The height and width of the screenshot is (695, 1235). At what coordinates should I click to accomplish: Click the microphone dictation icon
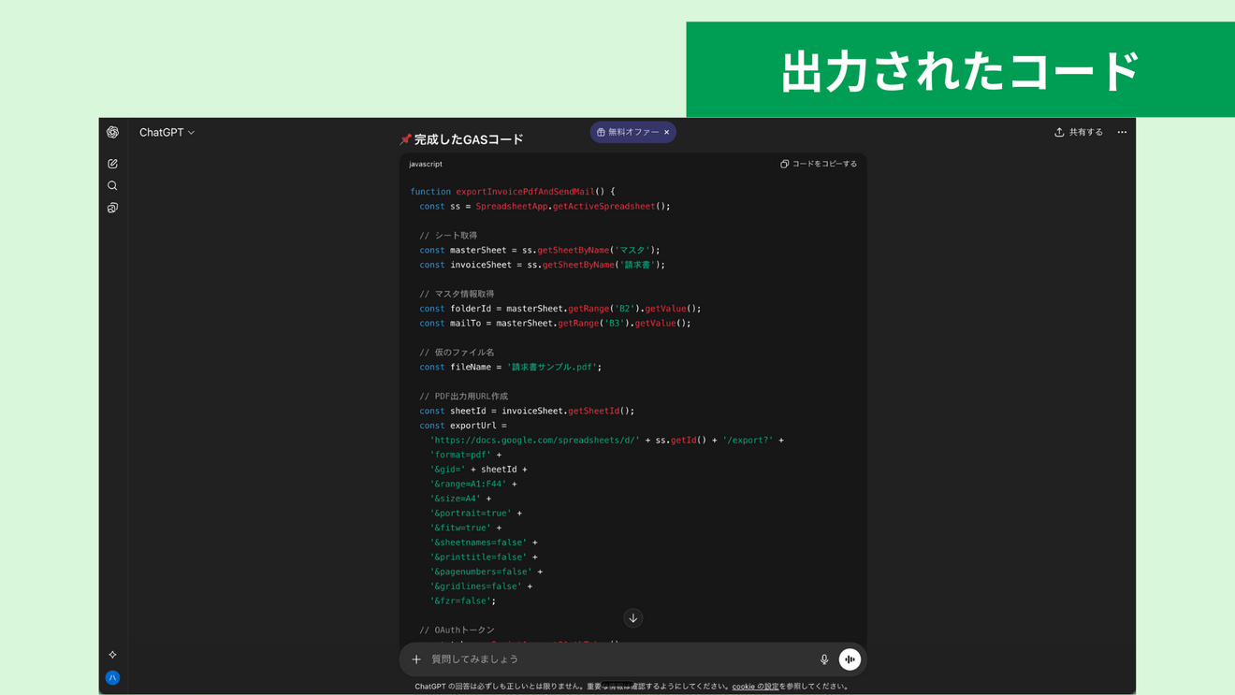coord(824,659)
